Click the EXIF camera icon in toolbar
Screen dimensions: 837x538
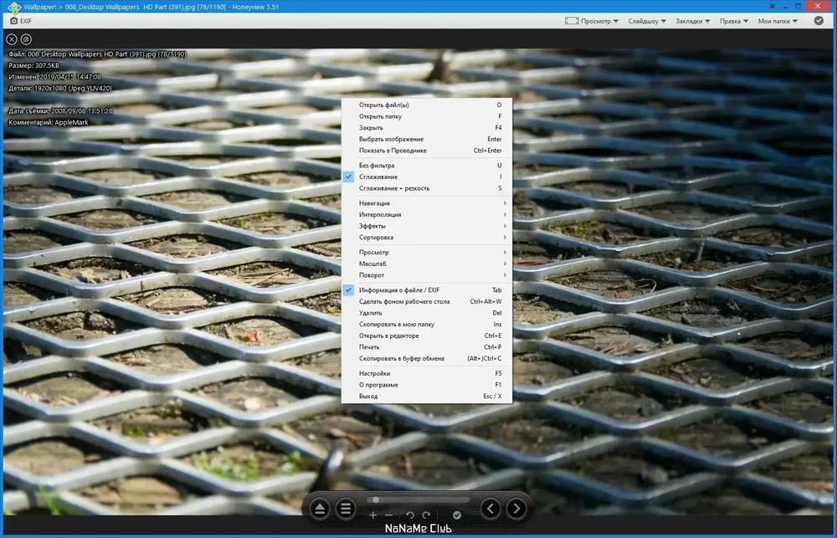(x=14, y=21)
